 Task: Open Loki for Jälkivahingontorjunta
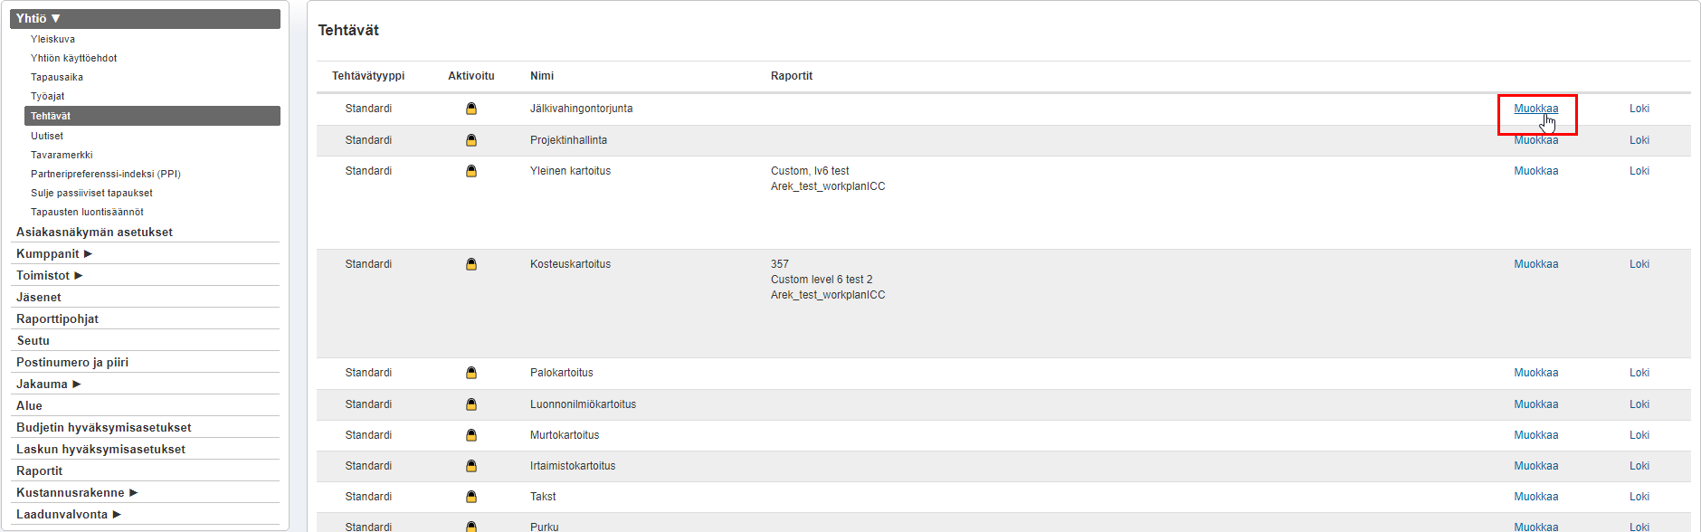coord(1639,109)
